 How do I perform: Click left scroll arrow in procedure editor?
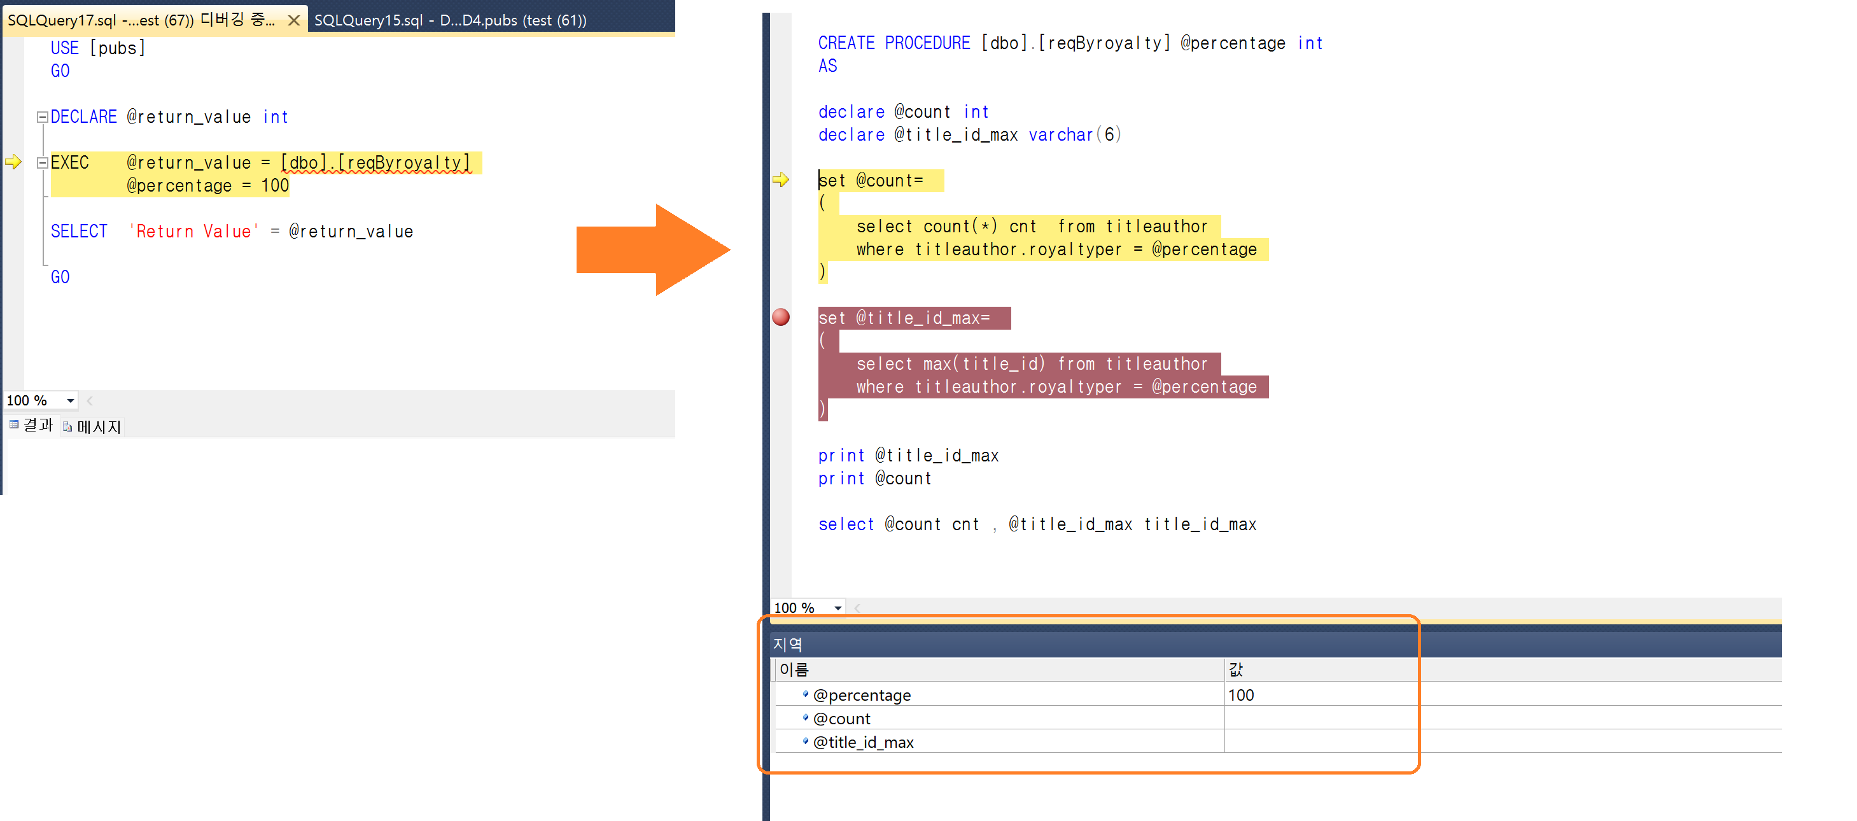(857, 608)
